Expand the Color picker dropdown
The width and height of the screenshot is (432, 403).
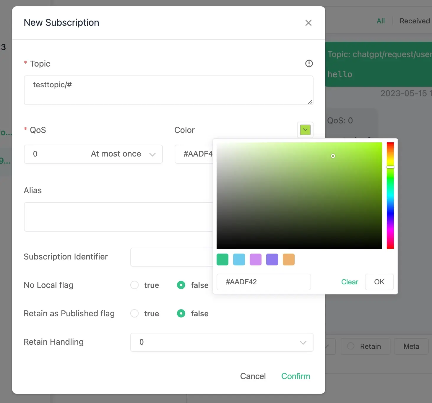(x=305, y=130)
